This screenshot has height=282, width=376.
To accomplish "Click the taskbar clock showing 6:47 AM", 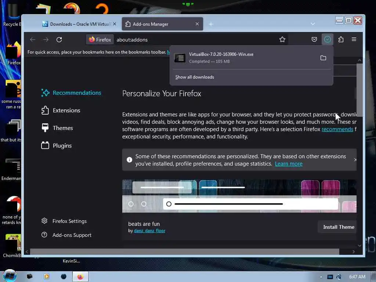I will click(357, 277).
